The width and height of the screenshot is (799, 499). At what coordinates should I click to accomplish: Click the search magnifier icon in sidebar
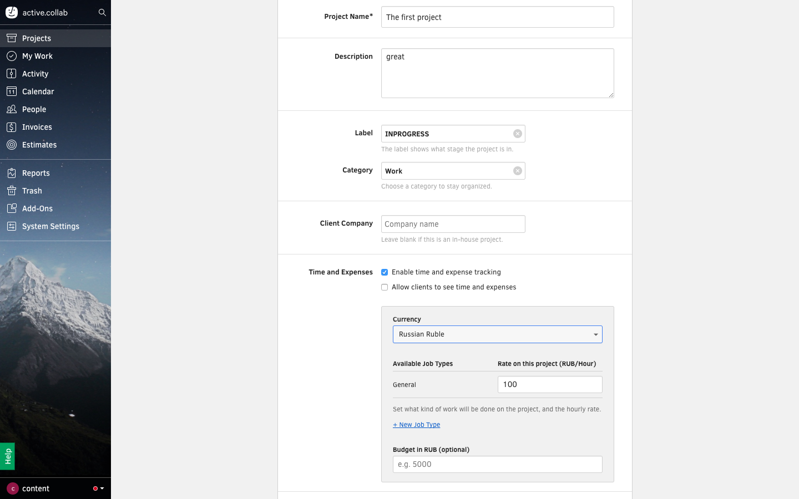[102, 12]
